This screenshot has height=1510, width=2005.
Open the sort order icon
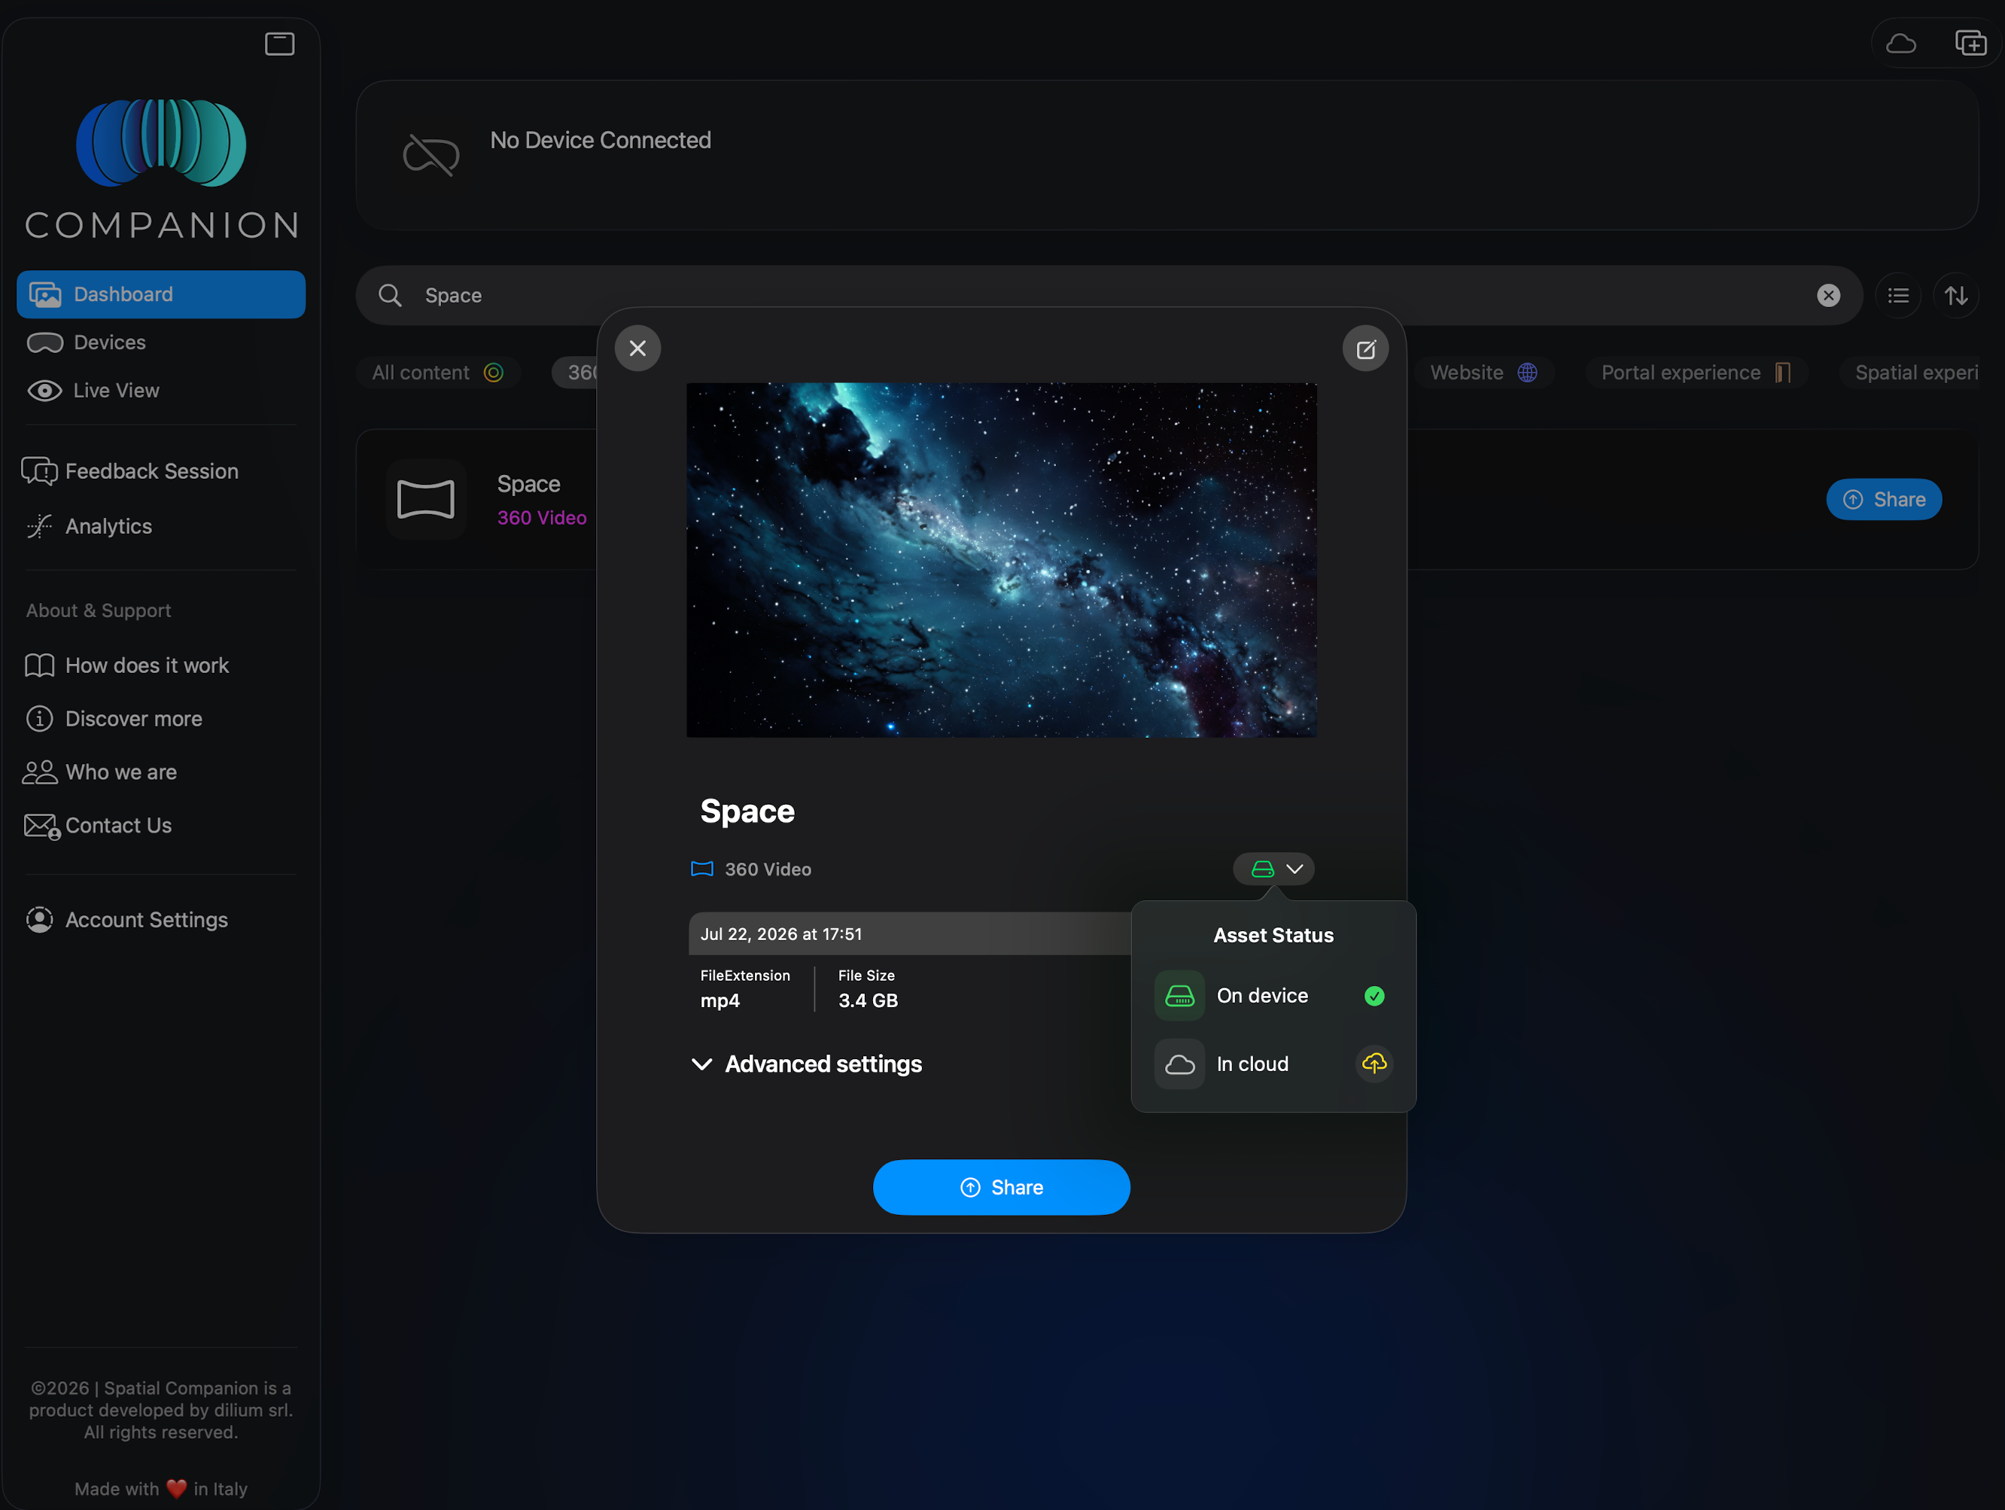click(x=1956, y=296)
